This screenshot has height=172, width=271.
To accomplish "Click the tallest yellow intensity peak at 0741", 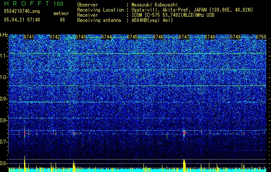I will click(25, 164).
